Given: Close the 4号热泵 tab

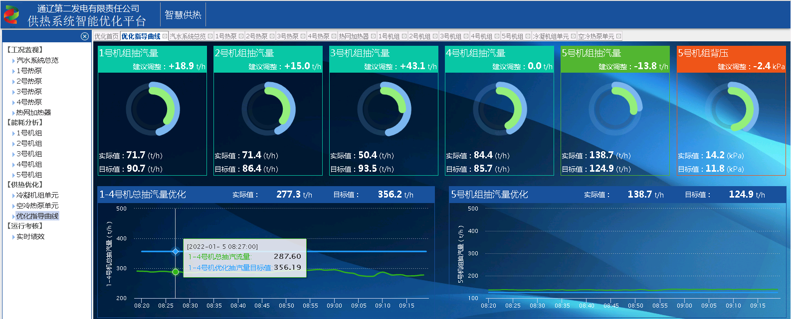Looking at the screenshot, I should click(x=334, y=36).
